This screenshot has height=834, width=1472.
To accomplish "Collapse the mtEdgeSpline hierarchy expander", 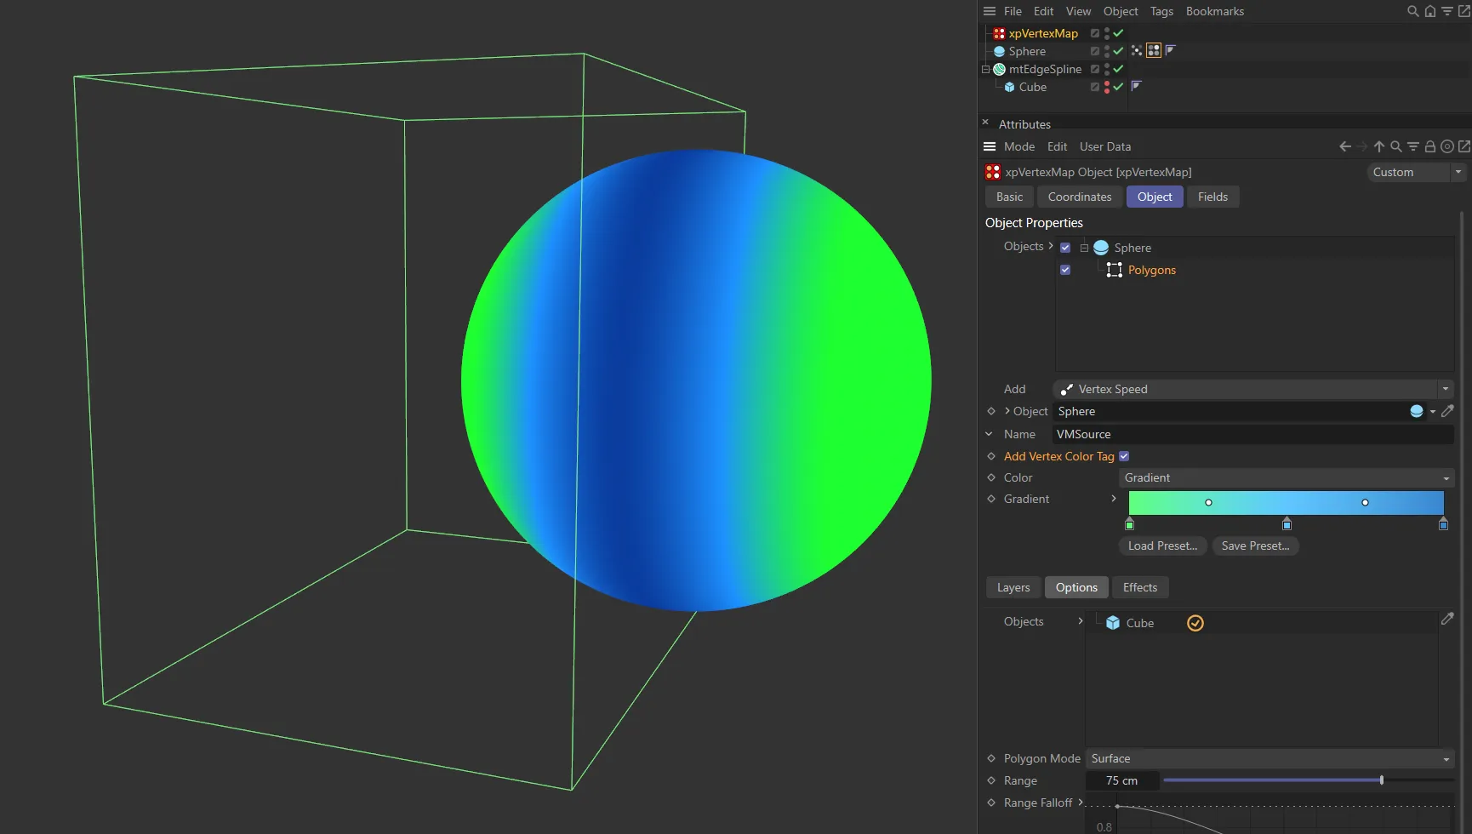I will coord(984,69).
